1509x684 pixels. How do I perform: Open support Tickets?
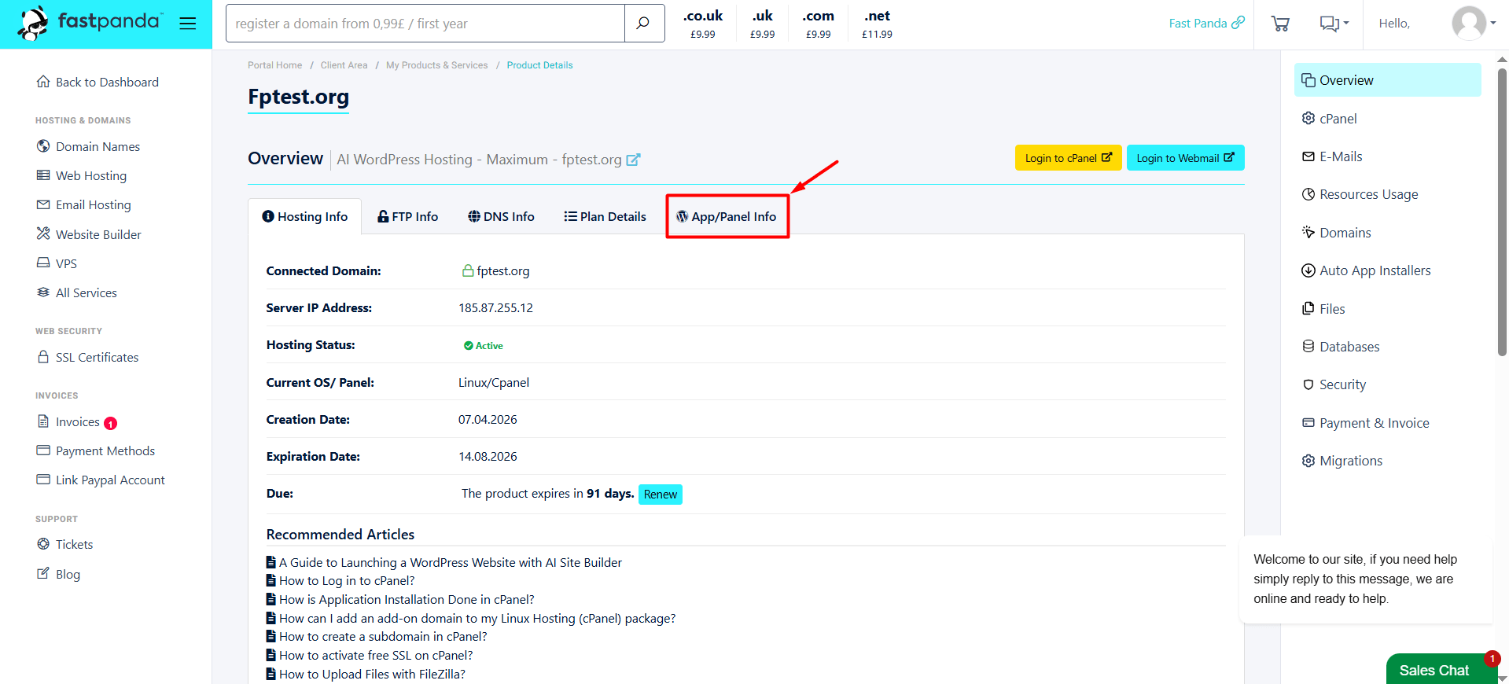click(x=64, y=544)
